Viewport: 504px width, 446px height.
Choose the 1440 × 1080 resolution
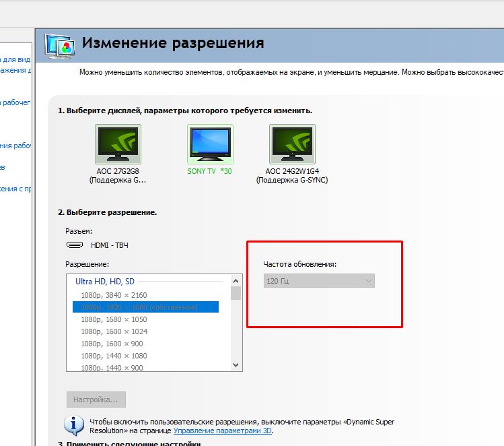114,356
